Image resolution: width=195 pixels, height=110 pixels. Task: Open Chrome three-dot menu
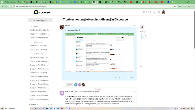click(193, 6)
